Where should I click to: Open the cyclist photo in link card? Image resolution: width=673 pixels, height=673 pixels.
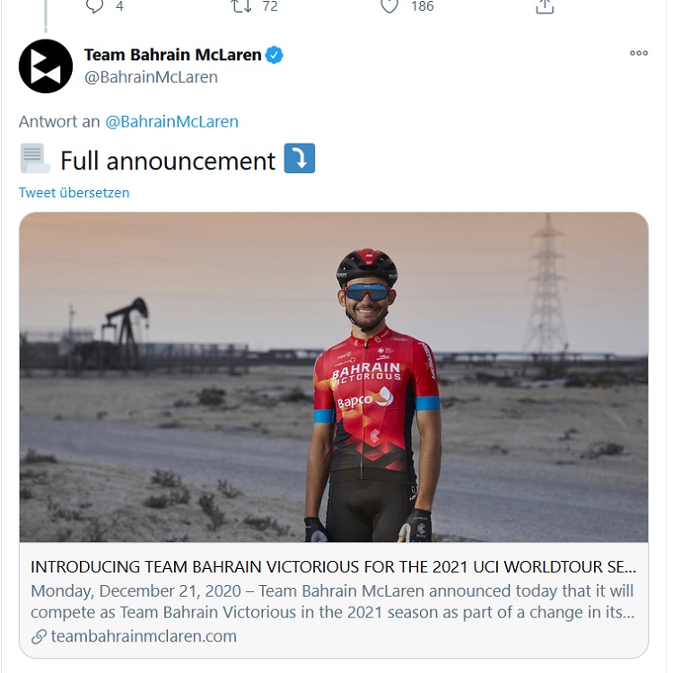coord(334,377)
